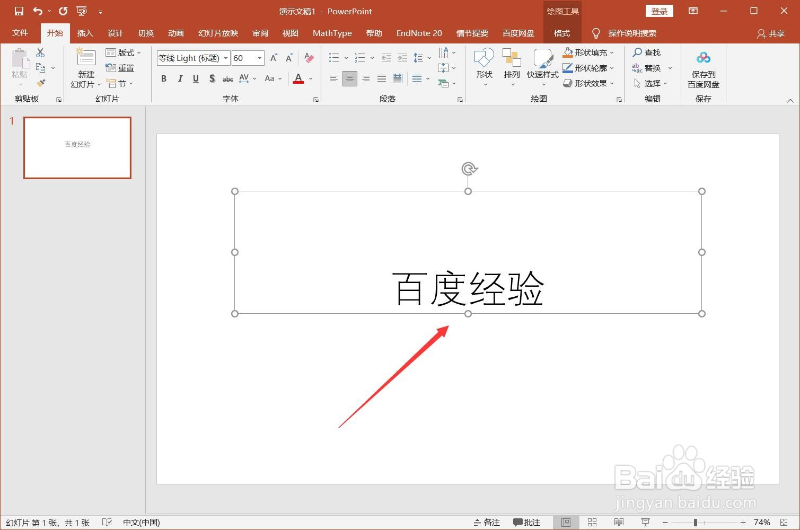Toggle bold formatting

click(x=164, y=78)
